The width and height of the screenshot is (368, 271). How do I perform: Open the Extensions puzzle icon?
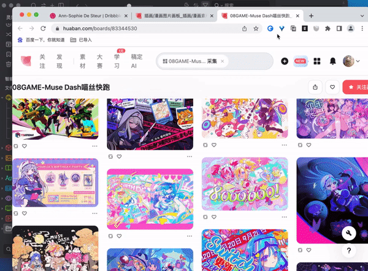[x=328, y=29]
